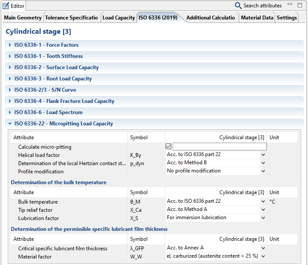
Task: Expand ISO 6336-4 Flank Fracture Load Capacity
Action: [64, 101]
